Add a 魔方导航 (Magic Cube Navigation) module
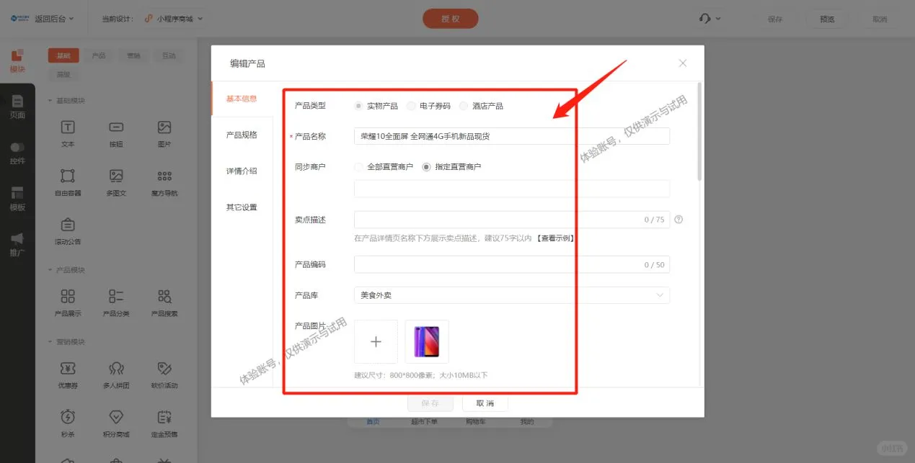 [x=164, y=181]
